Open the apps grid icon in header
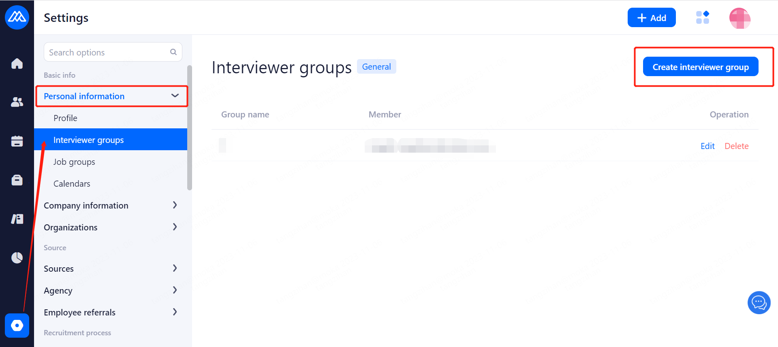 [x=702, y=17]
